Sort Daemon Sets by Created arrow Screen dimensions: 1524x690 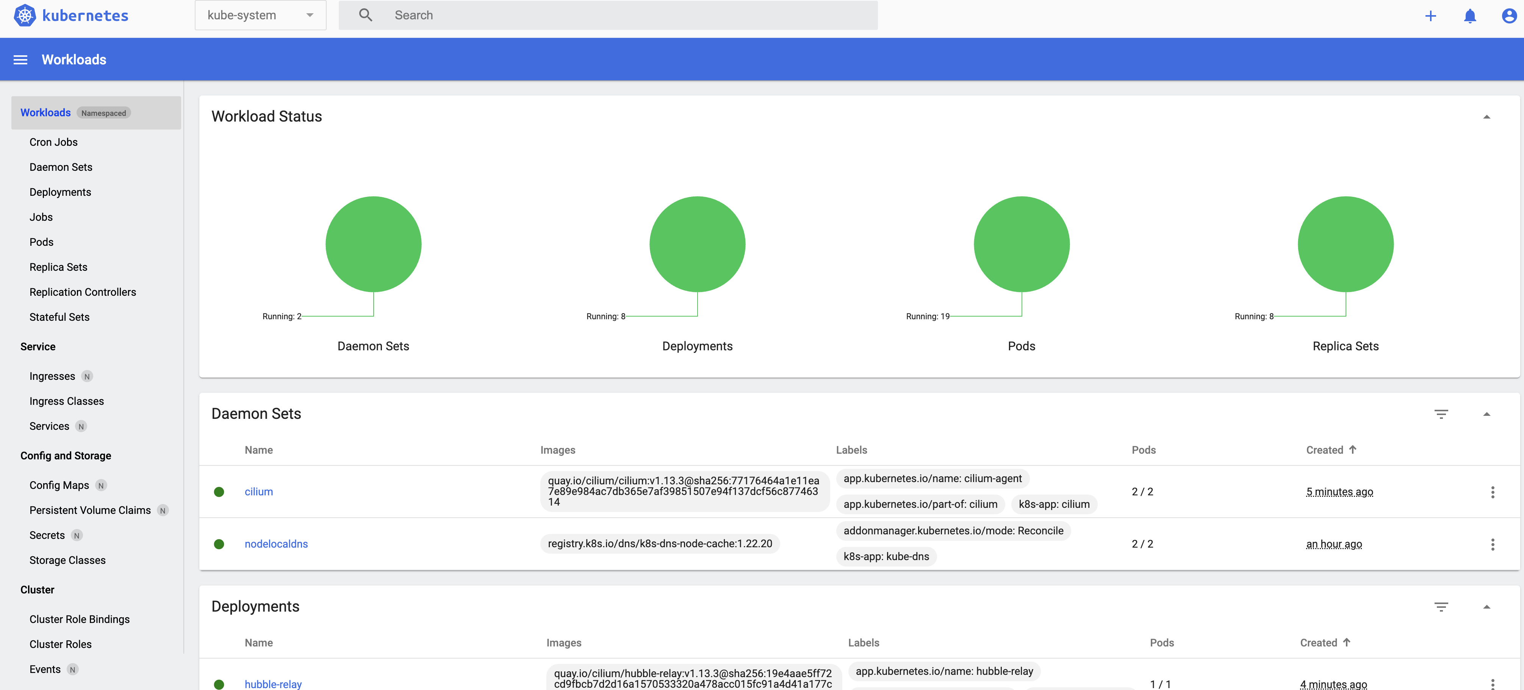click(1352, 450)
